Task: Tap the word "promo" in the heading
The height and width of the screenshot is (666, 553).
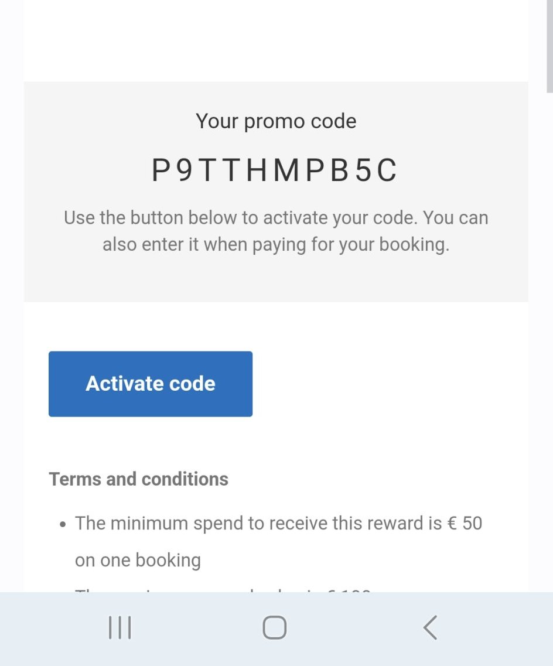Action: [x=274, y=121]
